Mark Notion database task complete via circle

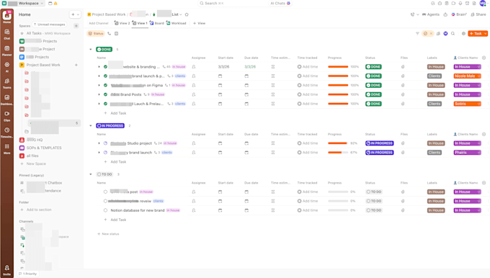point(105,210)
